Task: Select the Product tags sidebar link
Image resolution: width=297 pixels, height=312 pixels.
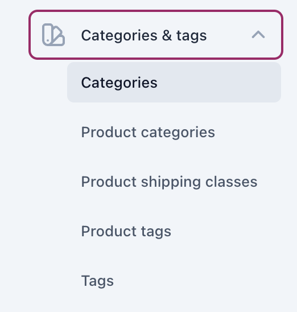Action: point(126,231)
